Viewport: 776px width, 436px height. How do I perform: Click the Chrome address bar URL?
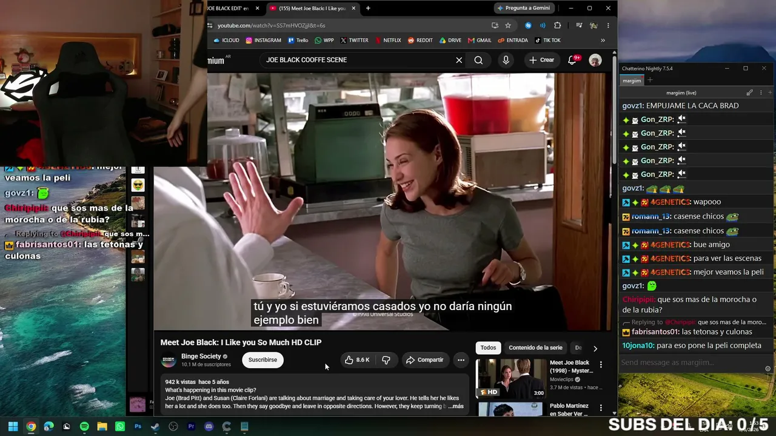tap(272, 25)
